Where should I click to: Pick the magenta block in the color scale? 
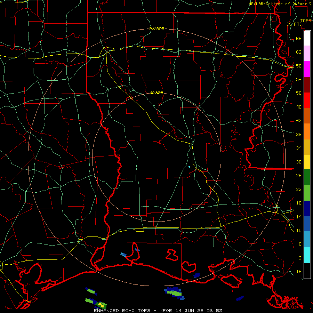[x=307, y=69]
